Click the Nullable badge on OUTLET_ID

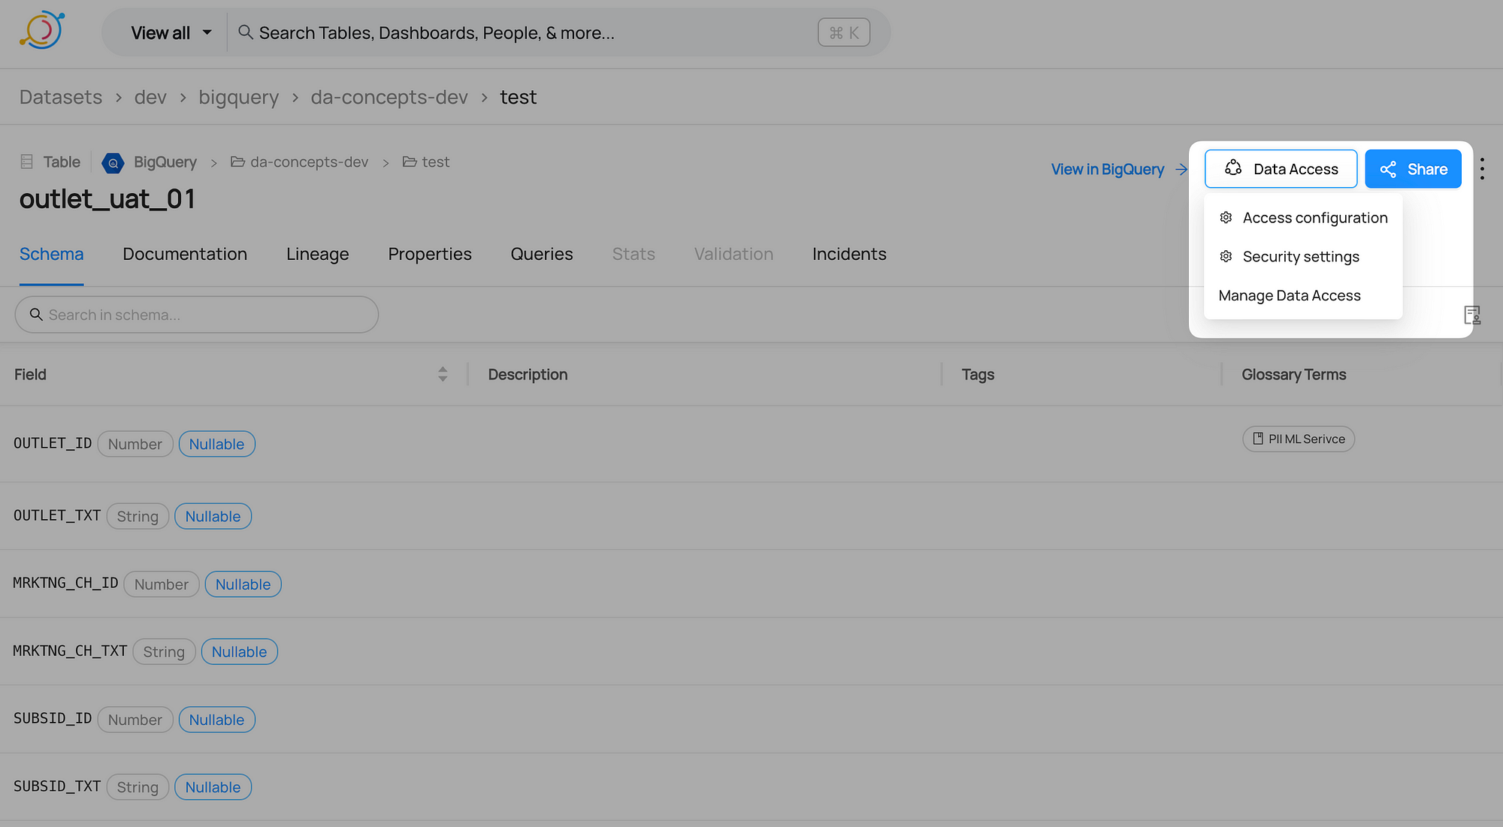216,444
